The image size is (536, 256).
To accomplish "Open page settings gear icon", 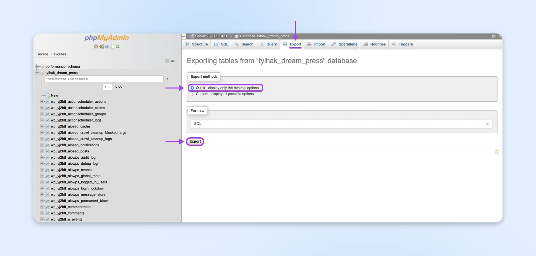I will 493,36.
